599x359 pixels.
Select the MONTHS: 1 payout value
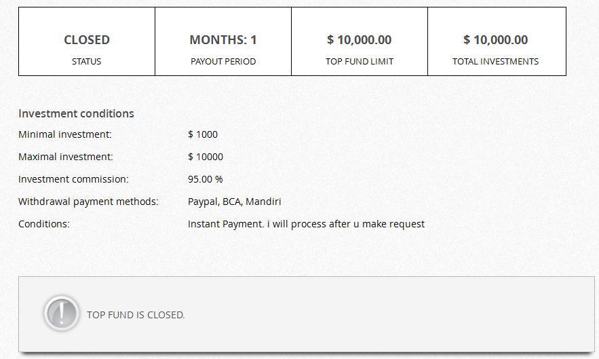[223, 40]
